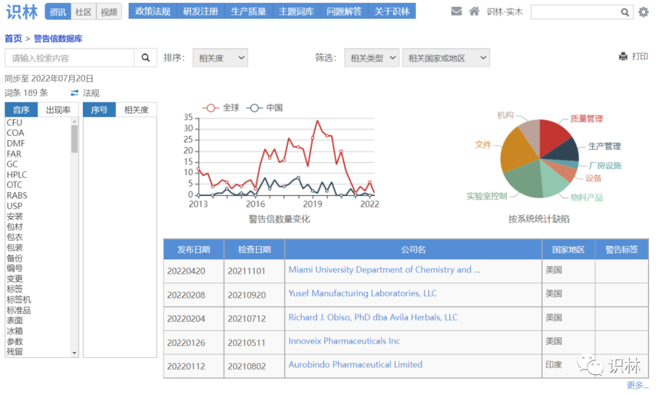Click the 警告标签 column header
The image size is (662, 395).
[x=622, y=249]
